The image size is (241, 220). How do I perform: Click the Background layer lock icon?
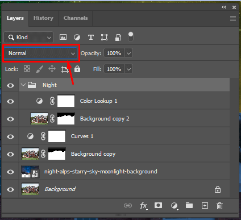[218, 189]
